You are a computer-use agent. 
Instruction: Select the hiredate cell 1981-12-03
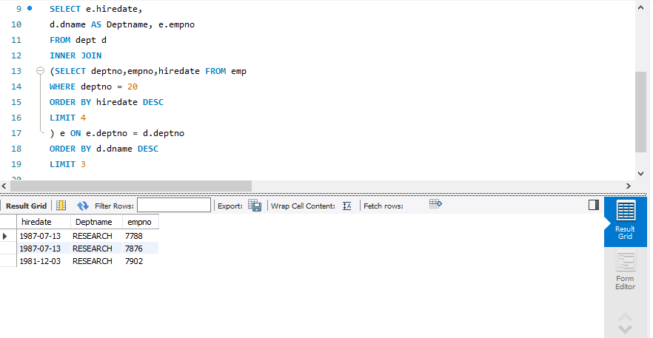(44, 261)
